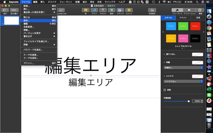The height and width of the screenshot is (133, 213).
Task: Choose 移動... in the File menu
Action: pos(39,30)
